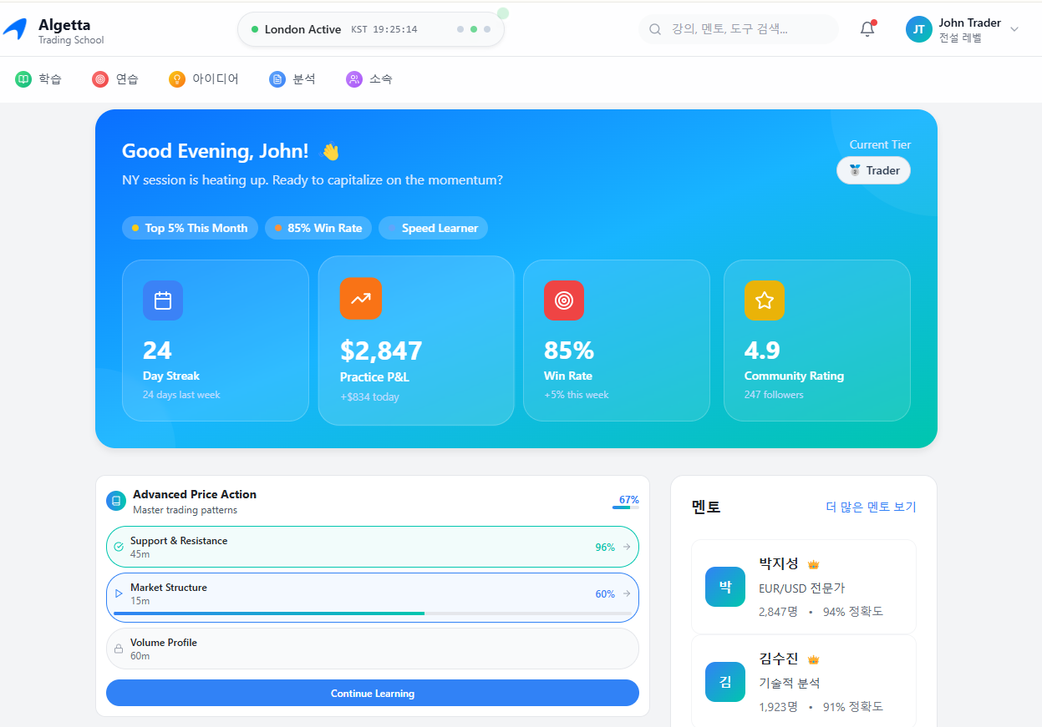This screenshot has height=727, width=1042.
Task: Click the JT profile avatar
Action: tap(919, 29)
